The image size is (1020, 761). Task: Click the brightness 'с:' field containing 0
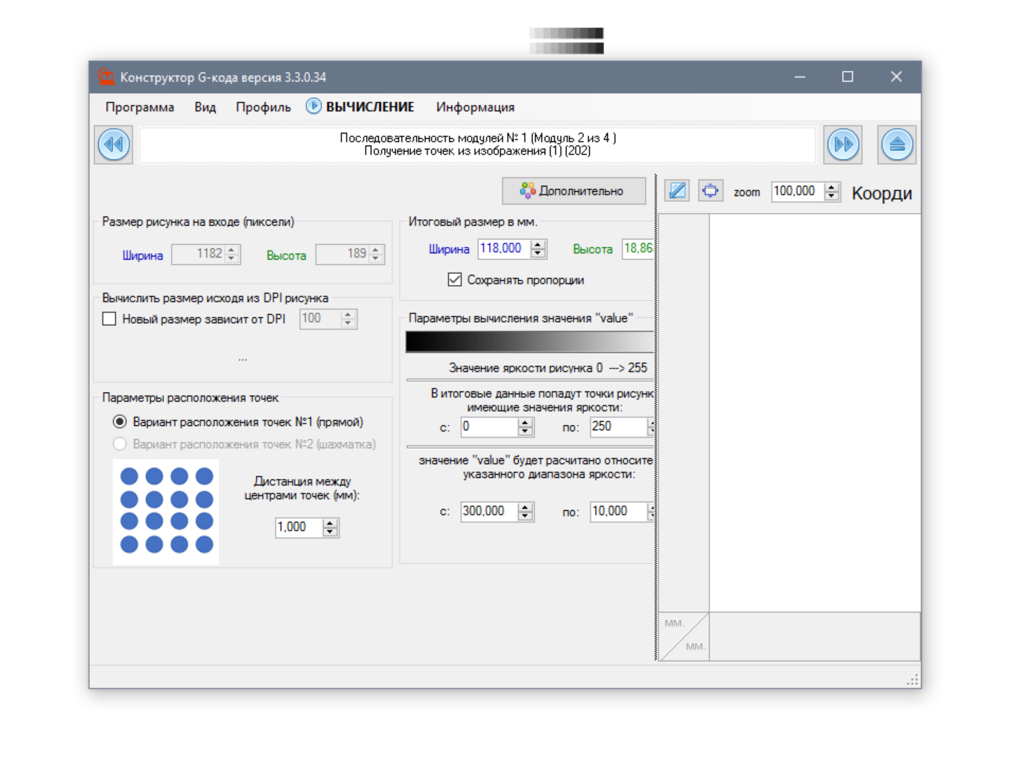488,427
